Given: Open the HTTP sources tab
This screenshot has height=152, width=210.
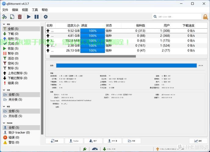Looking at the screenshot, I should click(x=112, y=141).
